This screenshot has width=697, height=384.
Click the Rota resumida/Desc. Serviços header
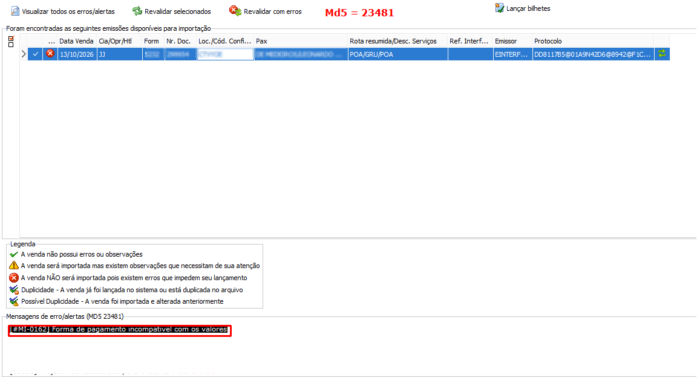398,41
